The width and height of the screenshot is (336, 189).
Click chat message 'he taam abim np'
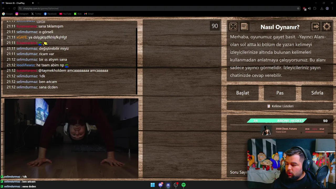pos(50,65)
